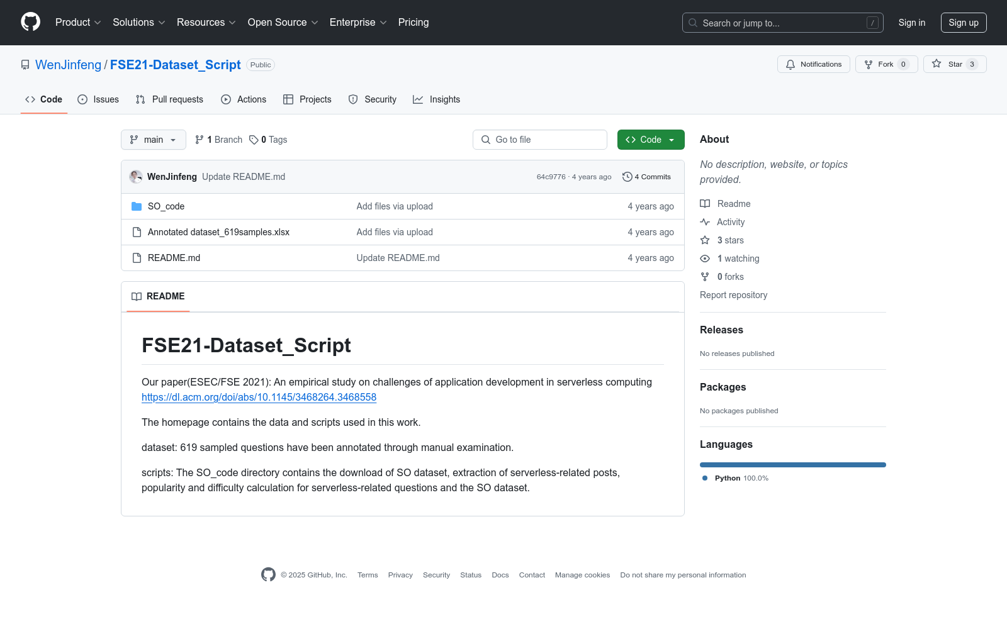Click the stars icon in About sidebar
1007x629 pixels.
(x=705, y=240)
